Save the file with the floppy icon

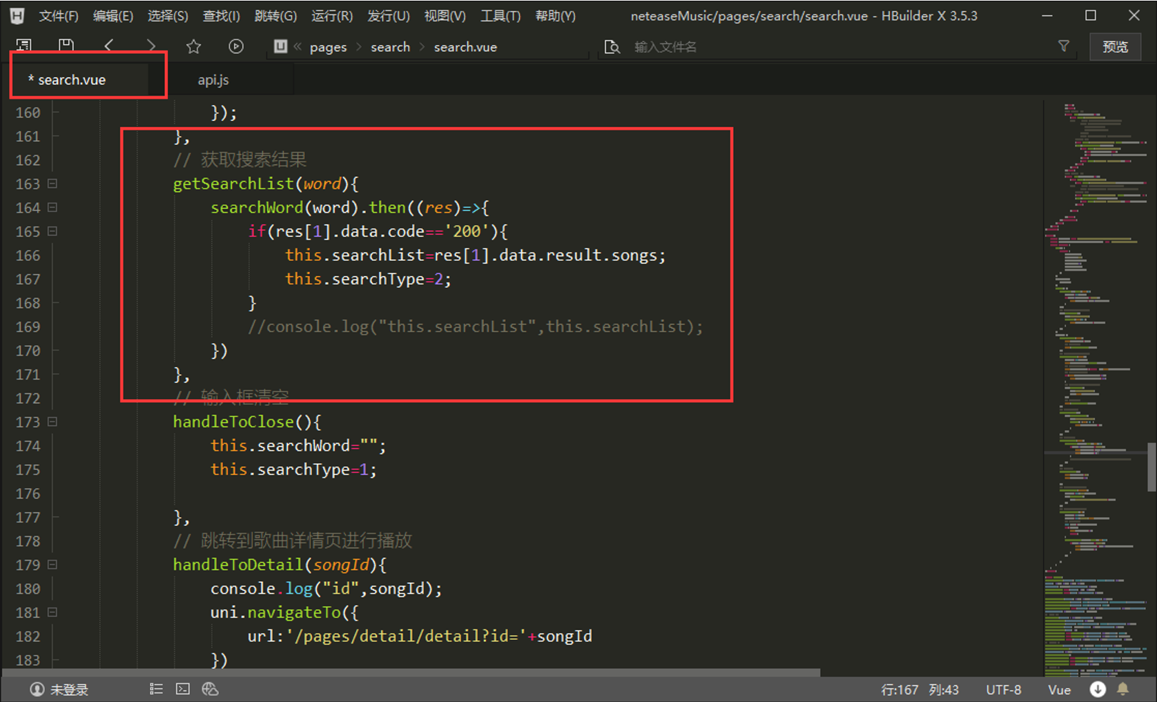(66, 46)
